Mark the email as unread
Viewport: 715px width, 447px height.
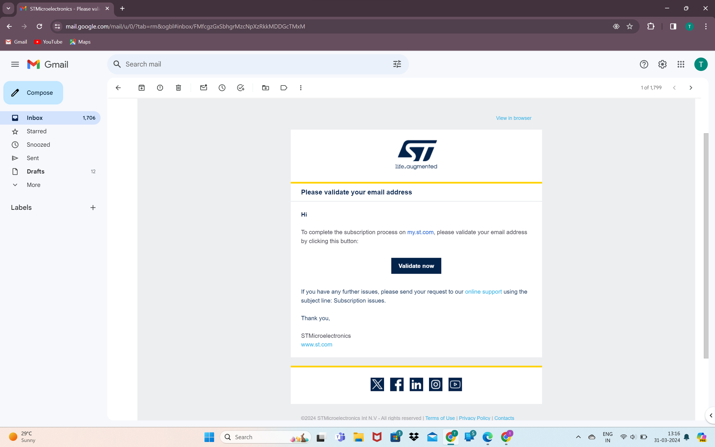[203, 88]
